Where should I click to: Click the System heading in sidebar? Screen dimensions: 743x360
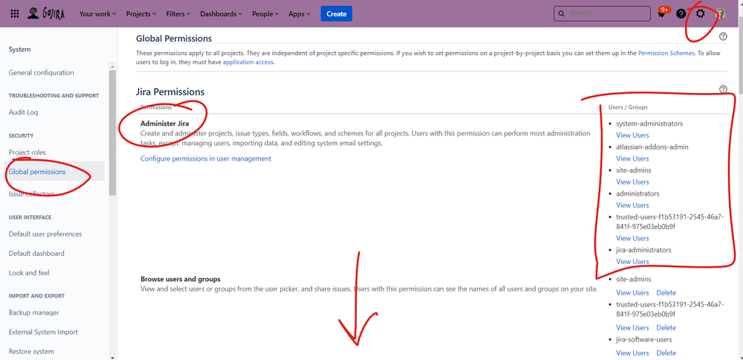(x=19, y=49)
